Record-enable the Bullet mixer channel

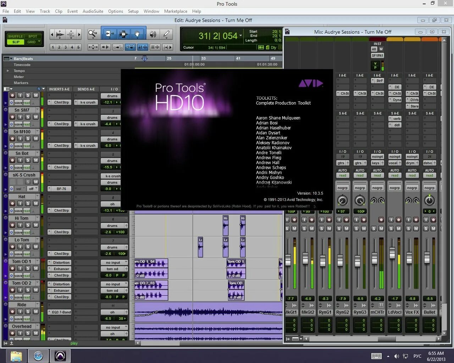tap(433, 220)
